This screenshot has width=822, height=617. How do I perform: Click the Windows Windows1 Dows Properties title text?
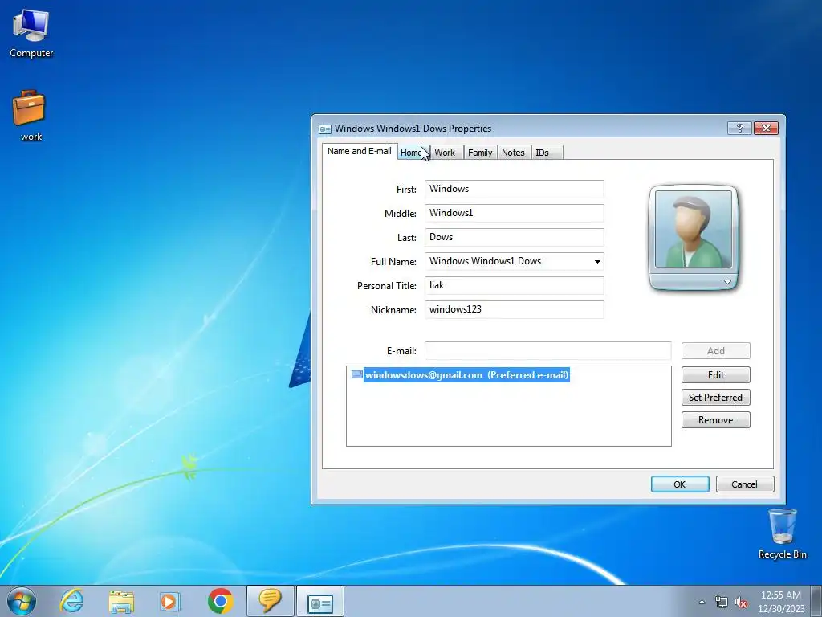point(413,129)
